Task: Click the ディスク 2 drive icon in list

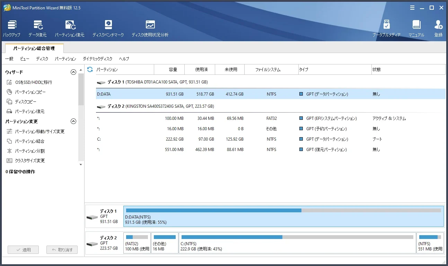Action: point(101,107)
